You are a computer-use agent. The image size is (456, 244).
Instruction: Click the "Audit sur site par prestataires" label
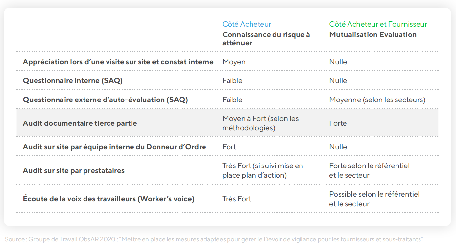tap(74, 171)
